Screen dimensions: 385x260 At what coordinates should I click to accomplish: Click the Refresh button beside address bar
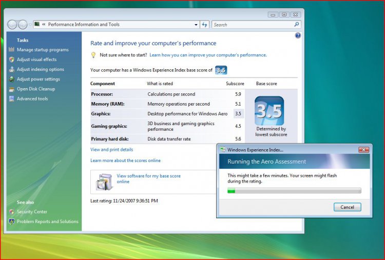click(204, 25)
